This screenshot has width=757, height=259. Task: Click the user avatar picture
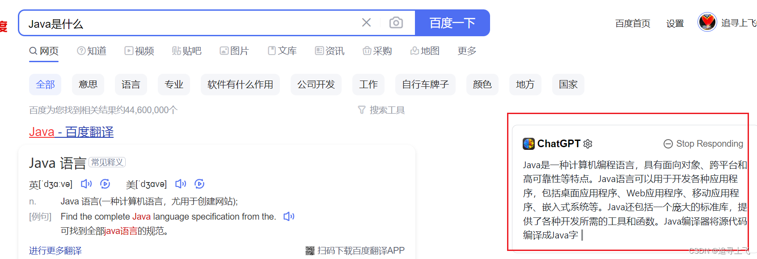point(707,22)
